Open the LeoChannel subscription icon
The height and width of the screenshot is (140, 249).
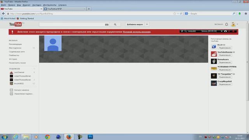click(x=11, y=72)
